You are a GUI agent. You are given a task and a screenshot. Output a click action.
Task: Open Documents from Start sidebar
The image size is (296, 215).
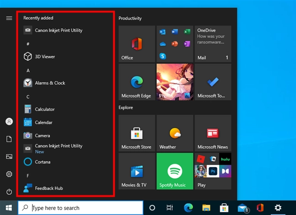point(9,139)
